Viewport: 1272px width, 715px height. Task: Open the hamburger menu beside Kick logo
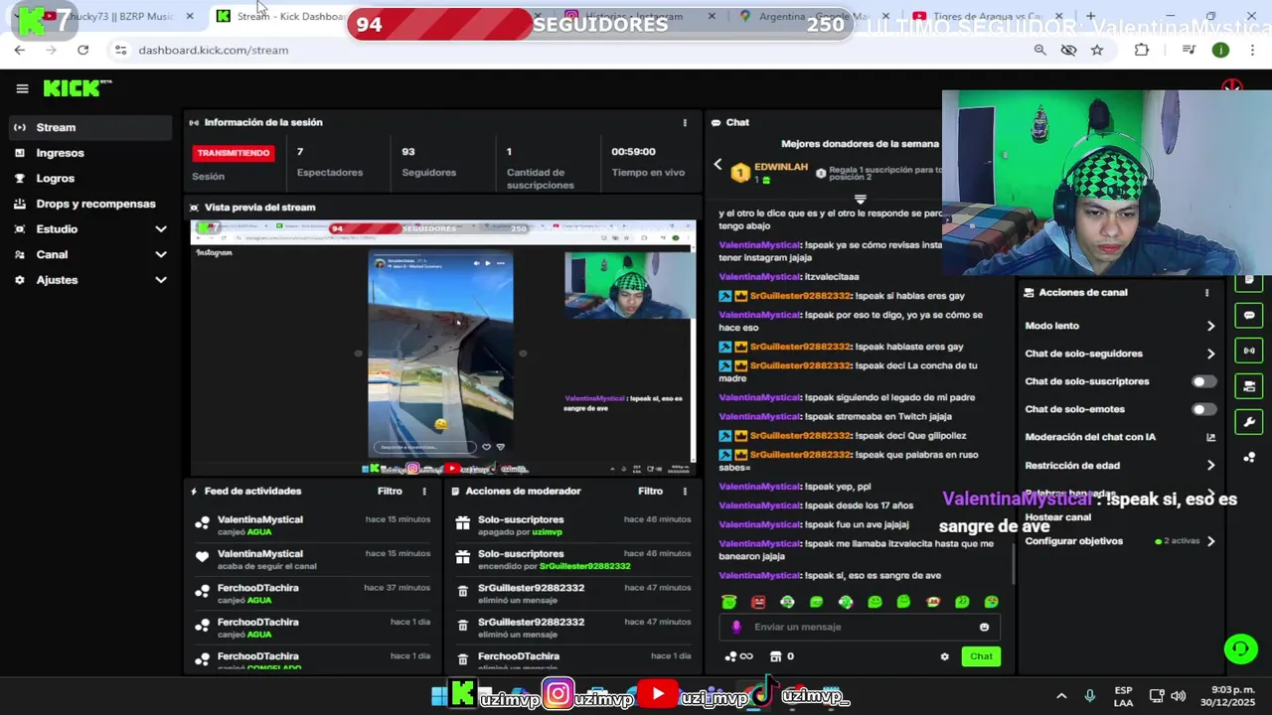click(x=22, y=88)
